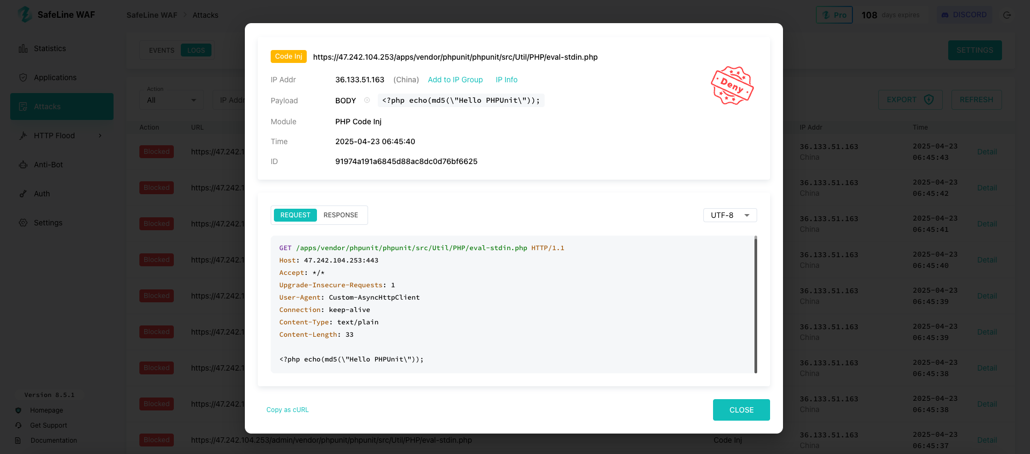Screen dimensions: 1030x454
Task: Open Detail for the 06:45:42 log row
Action: [987, 188]
